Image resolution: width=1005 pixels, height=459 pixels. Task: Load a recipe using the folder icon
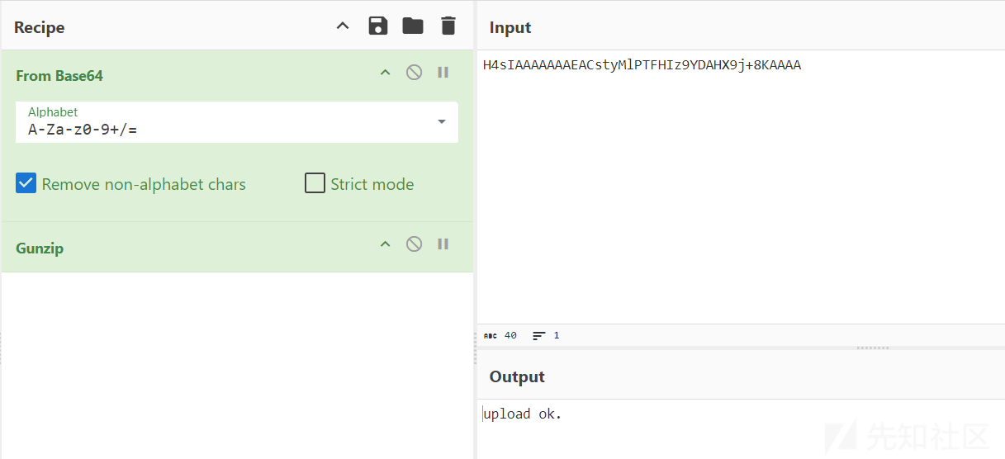click(413, 26)
